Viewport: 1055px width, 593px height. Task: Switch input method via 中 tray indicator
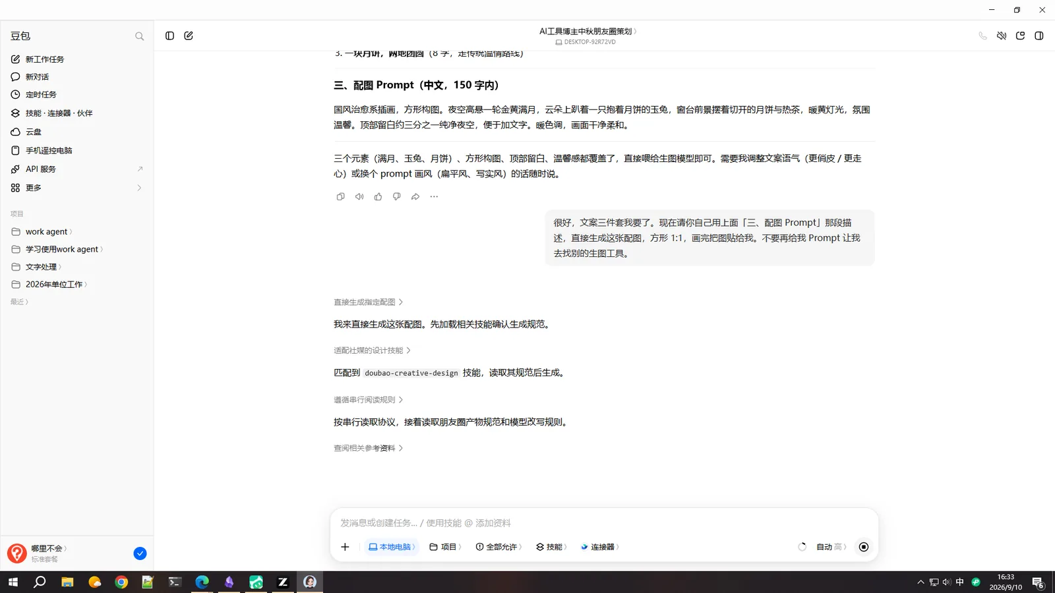pos(959,582)
